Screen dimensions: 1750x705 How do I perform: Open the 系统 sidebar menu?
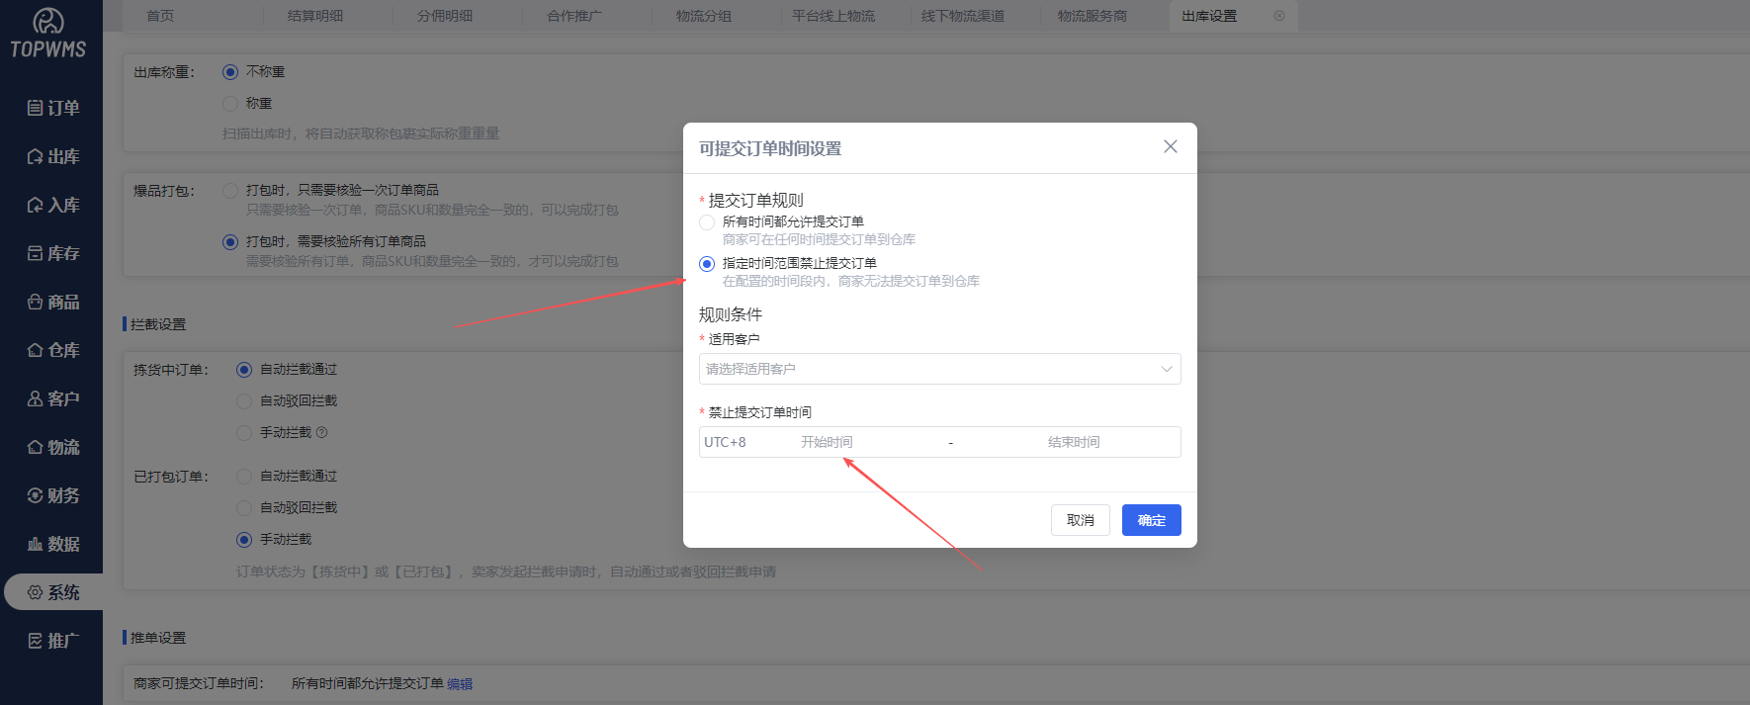51,592
